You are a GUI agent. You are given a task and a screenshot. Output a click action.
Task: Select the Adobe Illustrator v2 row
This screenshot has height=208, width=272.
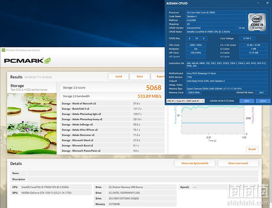[112, 135]
